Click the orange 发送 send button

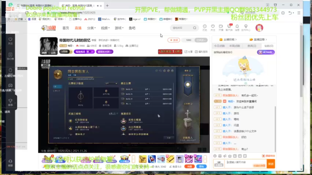pos(271,164)
